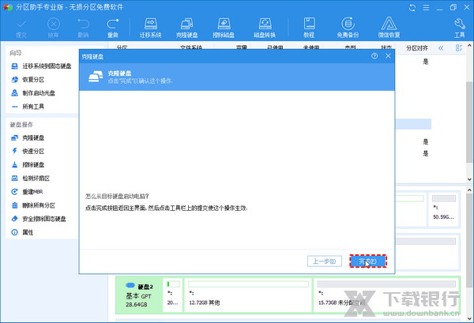This screenshot has width=474, height=323.
Task: Click the 上一步 (Back) button
Action: [x=325, y=261]
